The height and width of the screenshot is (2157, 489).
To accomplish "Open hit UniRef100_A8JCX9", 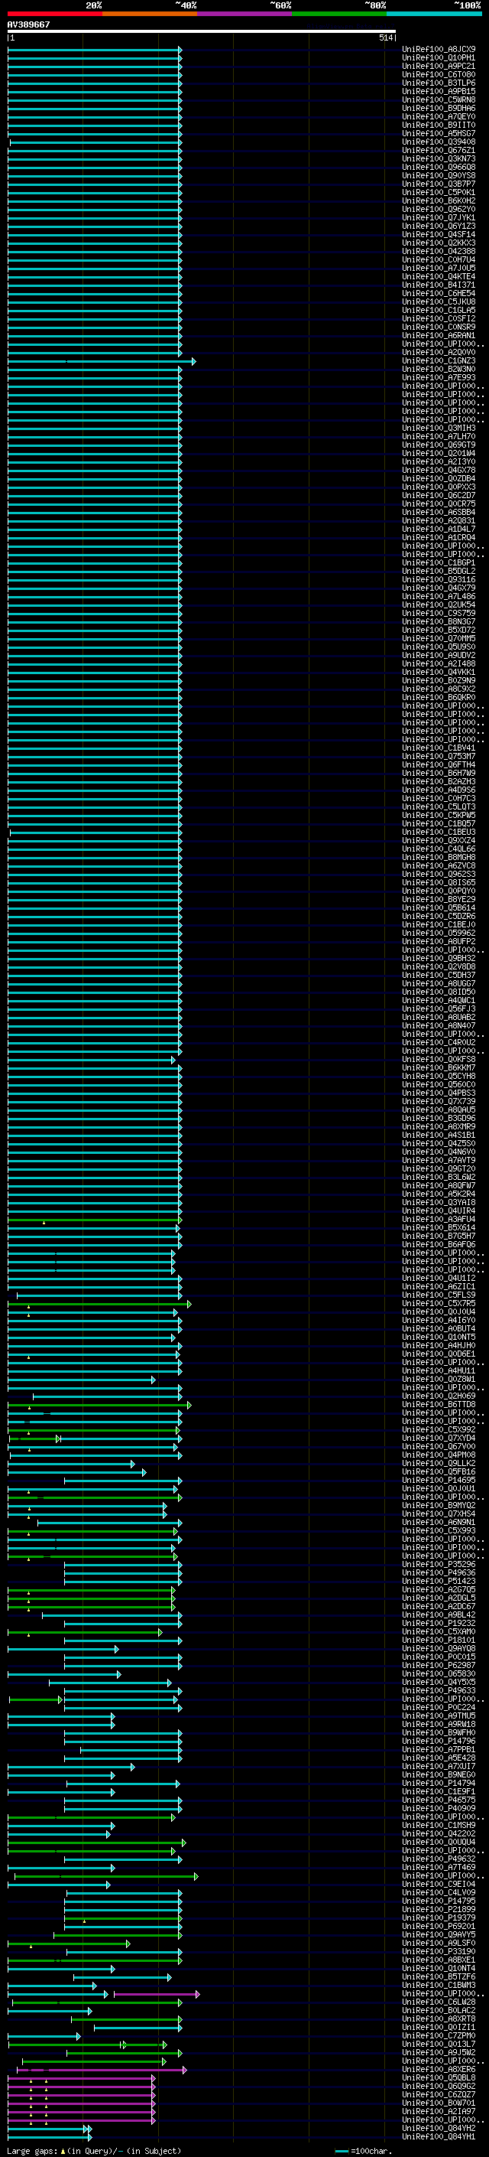I will coord(439,50).
